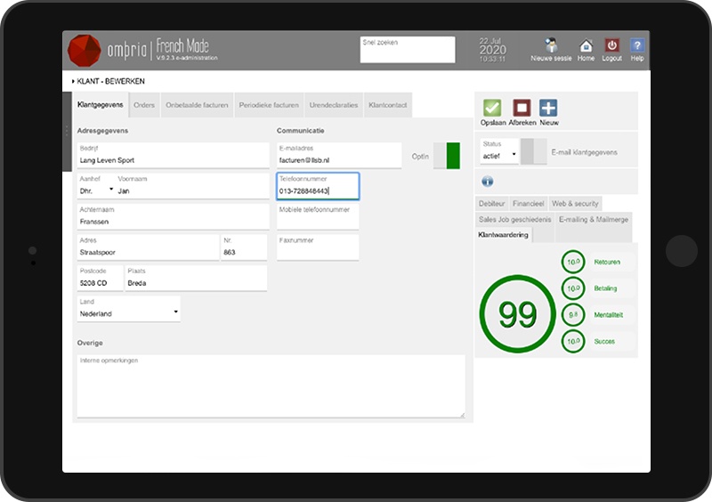This screenshot has height=502, width=712.
Task: Click the blue info icon
Action: [x=487, y=182]
